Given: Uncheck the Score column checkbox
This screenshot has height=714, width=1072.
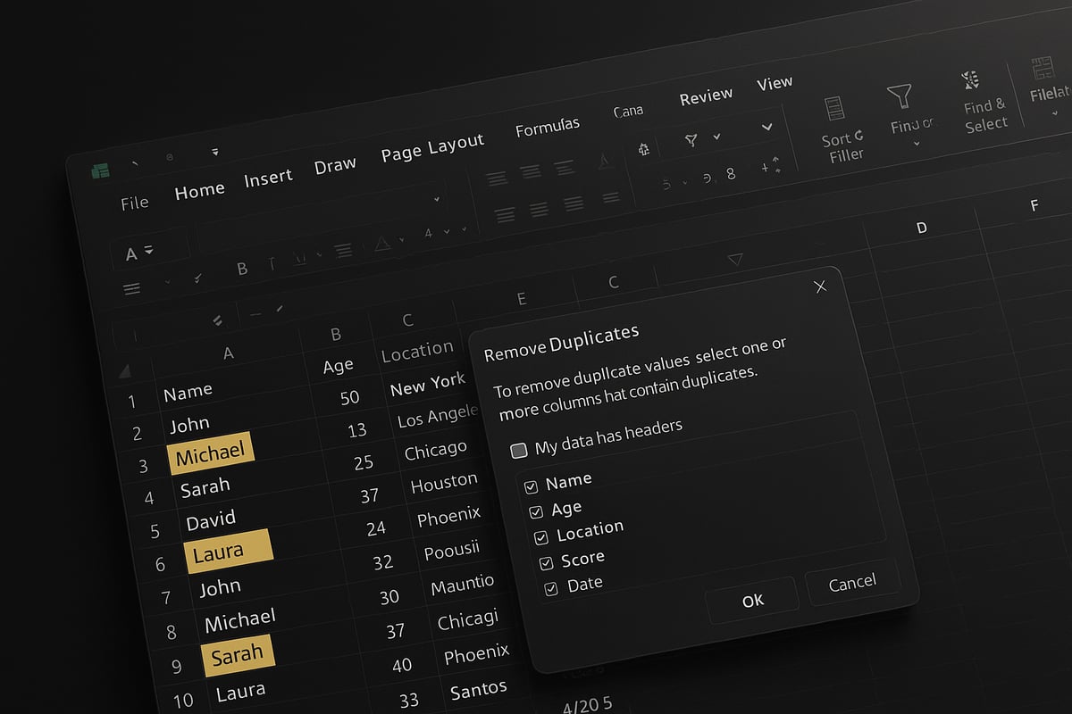Looking at the screenshot, I should coord(546,563).
